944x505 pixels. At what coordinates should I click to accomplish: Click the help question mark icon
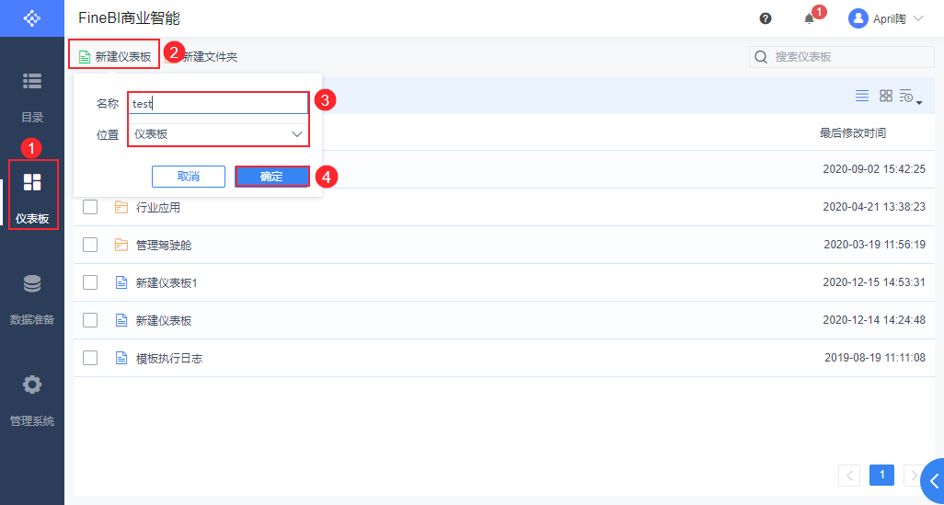(x=766, y=18)
